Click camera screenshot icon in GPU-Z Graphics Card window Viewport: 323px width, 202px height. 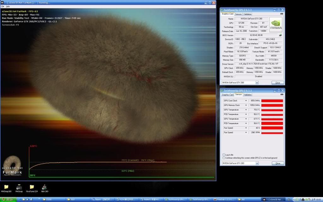coord(282,14)
